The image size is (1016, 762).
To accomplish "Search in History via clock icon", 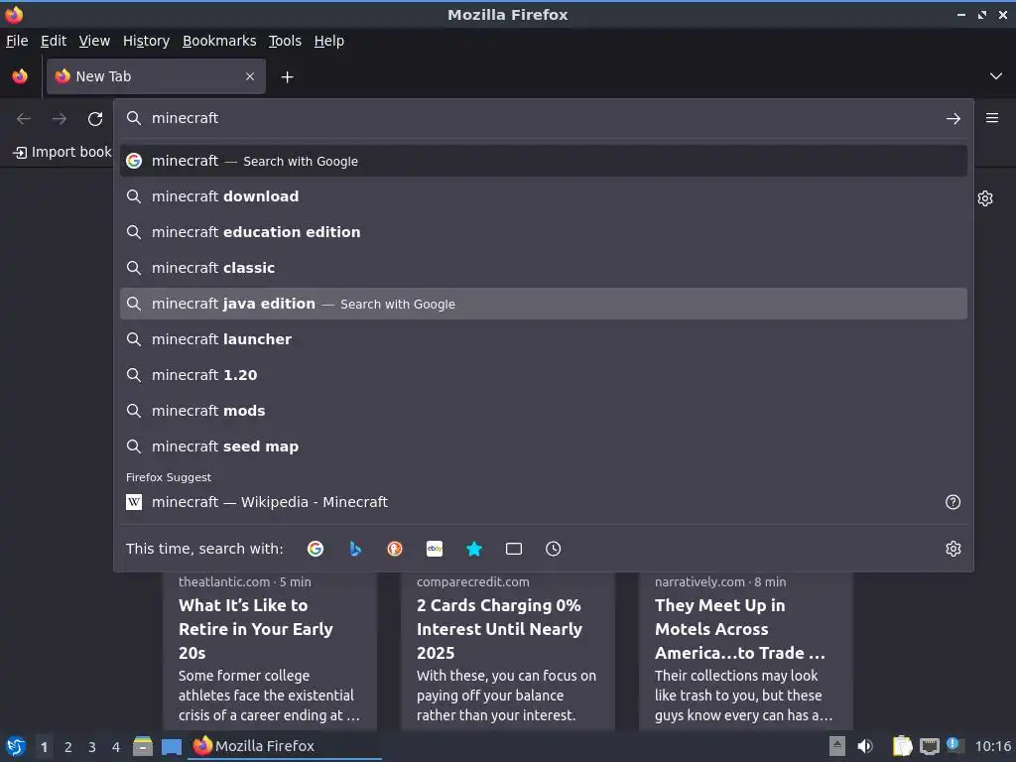I will 554,549.
